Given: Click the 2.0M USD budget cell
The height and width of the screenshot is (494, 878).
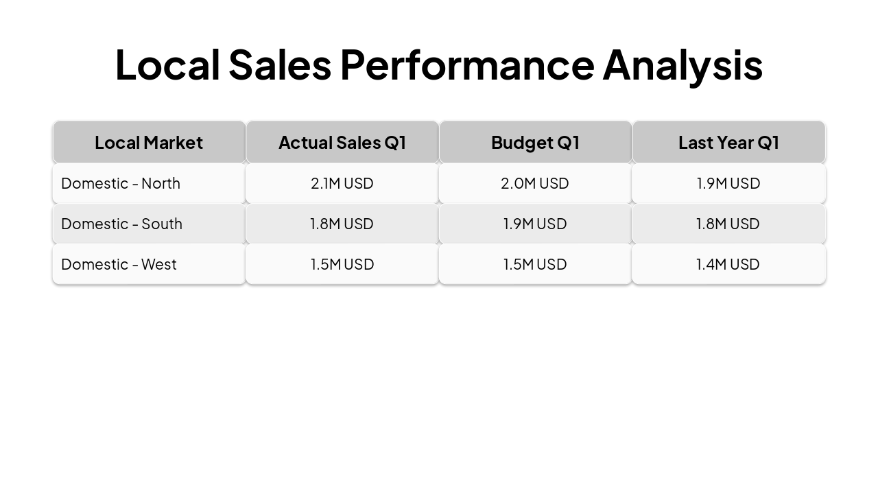Looking at the screenshot, I should tap(535, 183).
